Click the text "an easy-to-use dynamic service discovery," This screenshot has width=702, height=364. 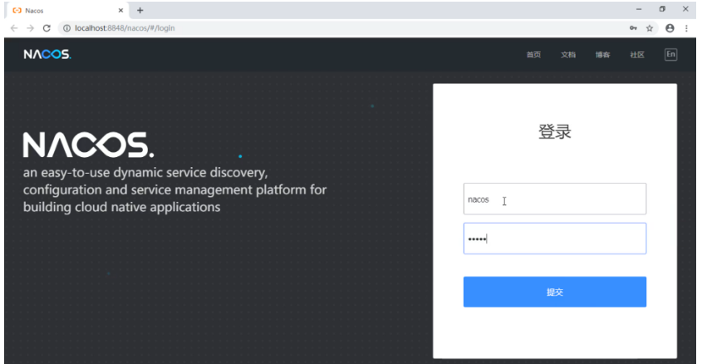145,173
